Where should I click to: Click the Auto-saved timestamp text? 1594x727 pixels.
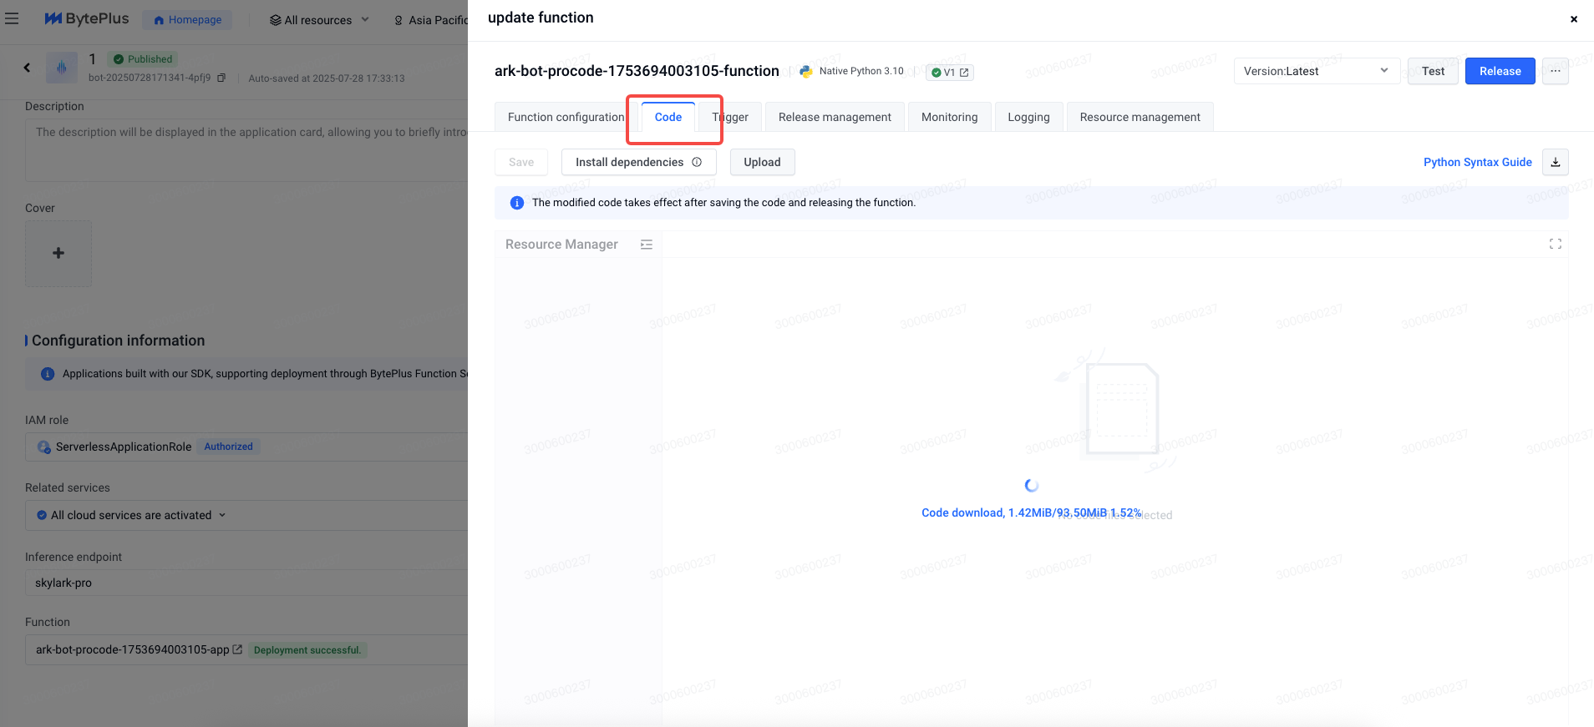pos(327,78)
